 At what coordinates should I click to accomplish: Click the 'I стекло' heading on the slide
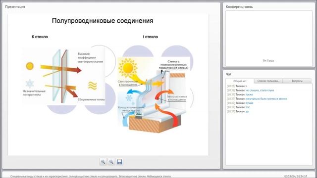151,37
